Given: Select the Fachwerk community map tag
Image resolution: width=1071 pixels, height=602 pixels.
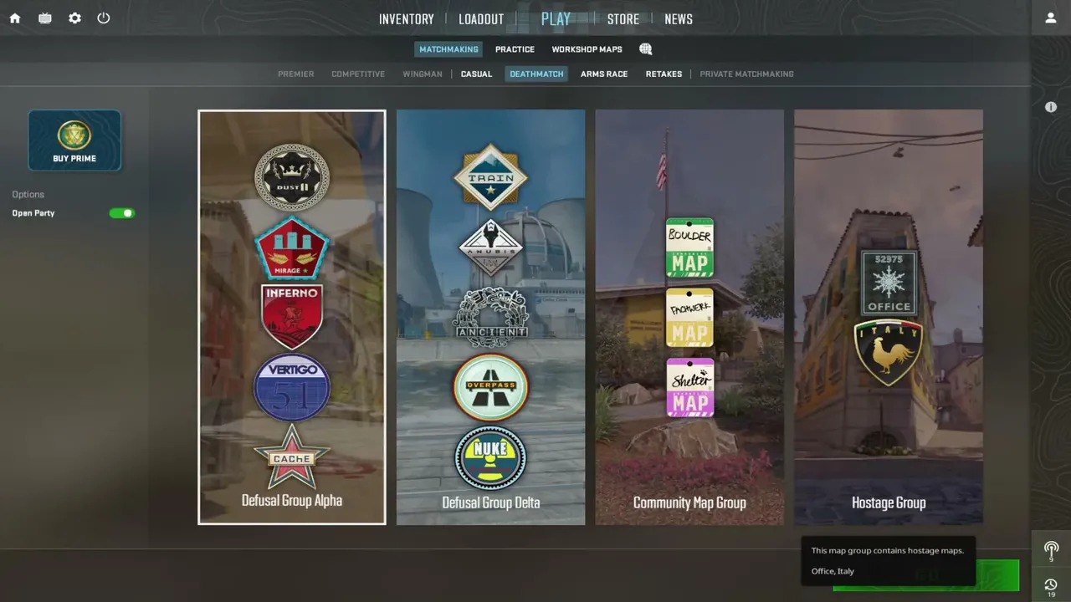Looking at the screenshot, I should click(x=689, y=318).
